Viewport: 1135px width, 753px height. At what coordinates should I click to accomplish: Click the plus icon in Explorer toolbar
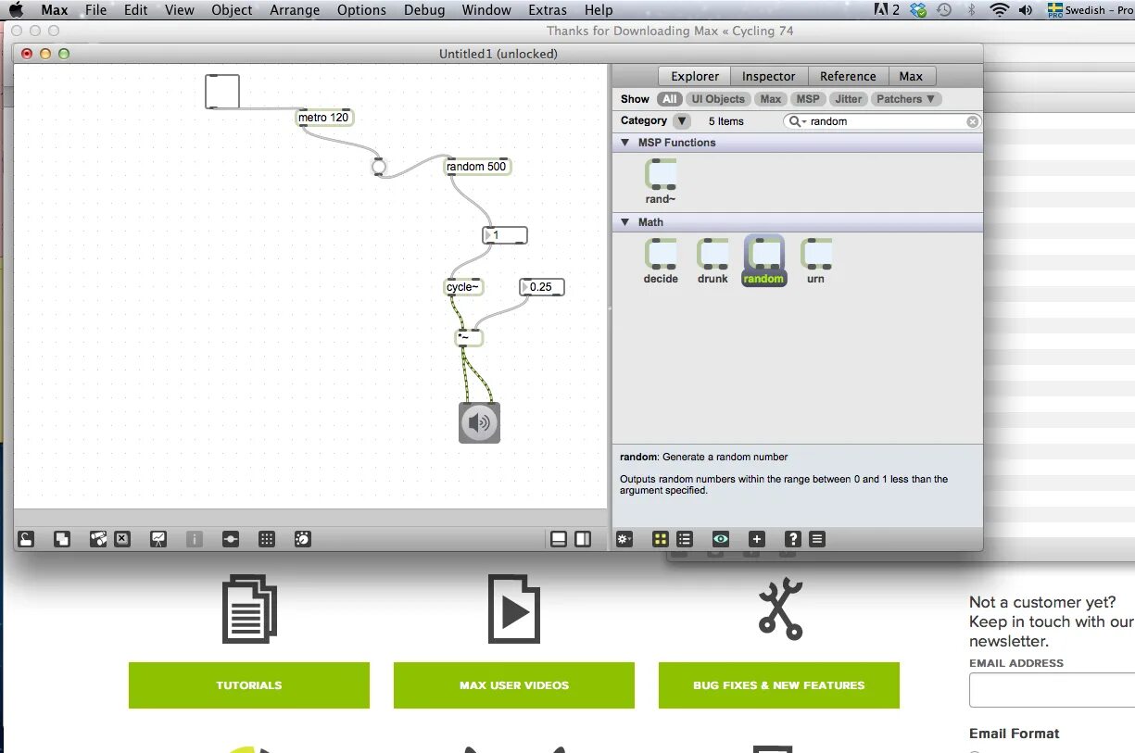(x=757, y=539)
